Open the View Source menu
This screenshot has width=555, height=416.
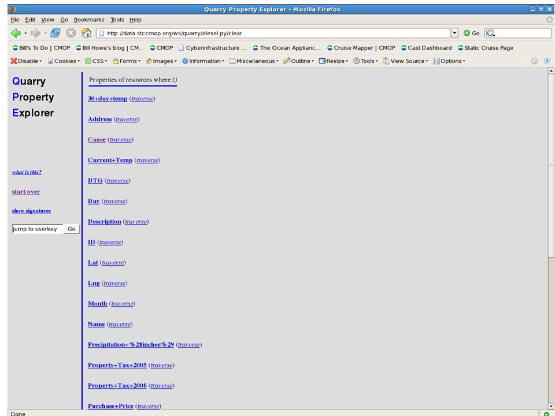pos(406,61)
